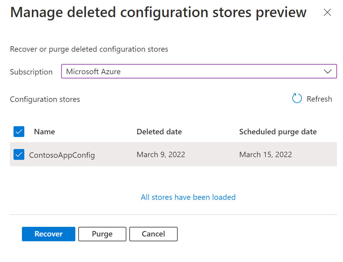Click the "All stores have been loaded" link

188,197
